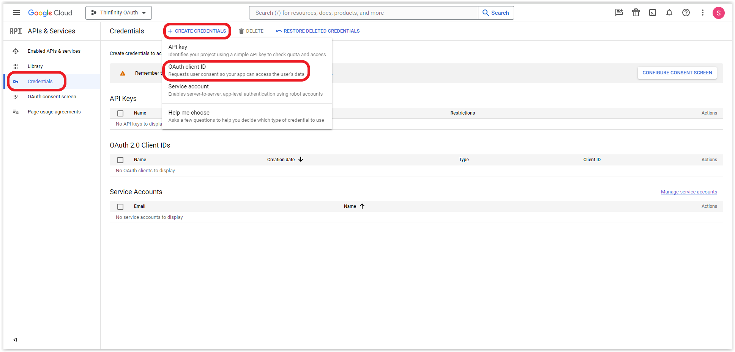This screenshot has width=735, height=352.
Task: Open the Help menu
Action: pos(686,13)
